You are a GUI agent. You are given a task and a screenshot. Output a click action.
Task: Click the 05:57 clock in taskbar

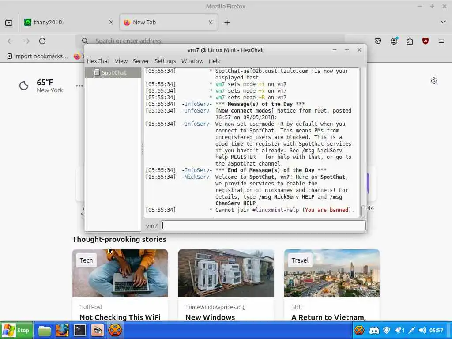pos(436,330)
